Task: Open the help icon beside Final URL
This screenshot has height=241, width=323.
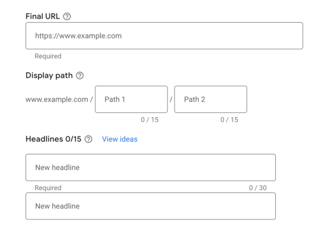Action: tap(67, 16)
